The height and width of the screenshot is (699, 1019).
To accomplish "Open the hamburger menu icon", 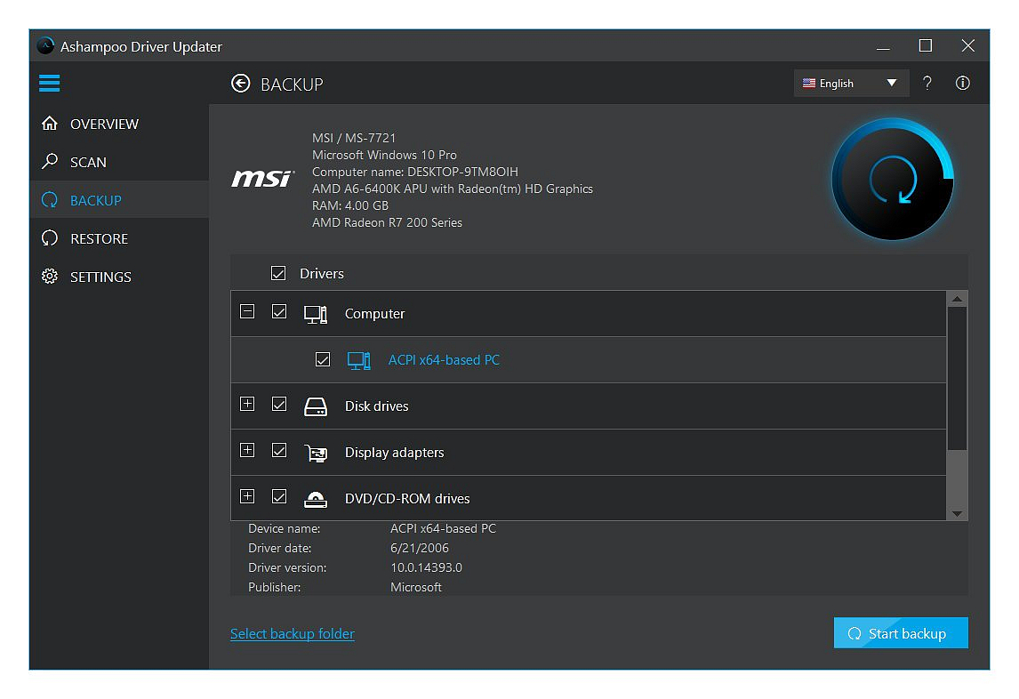I will (x=49, y=83).
